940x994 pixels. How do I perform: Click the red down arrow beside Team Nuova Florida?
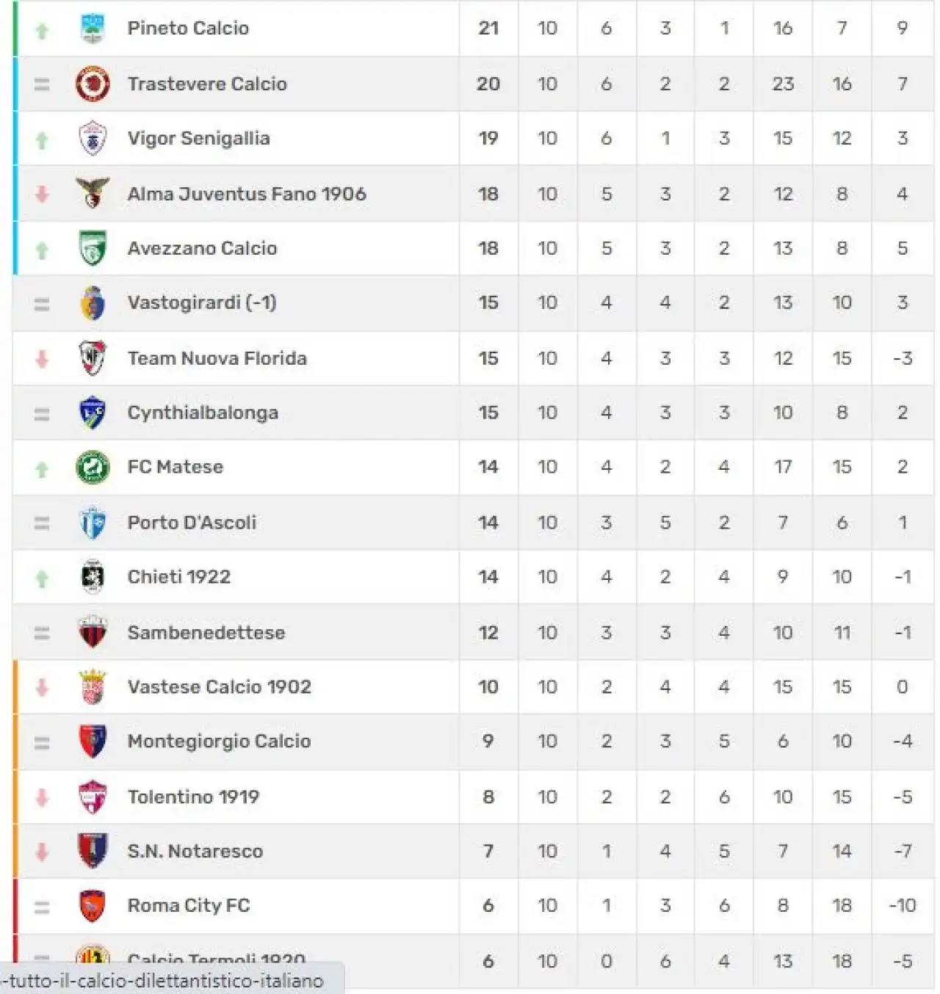click(x=42, y=358)
